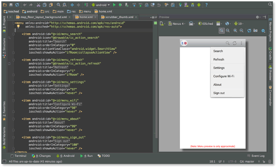Viewport: 277px width, 168px height.
Task: Click Sign out in the previewed menu
Action: tap(227, 93)
